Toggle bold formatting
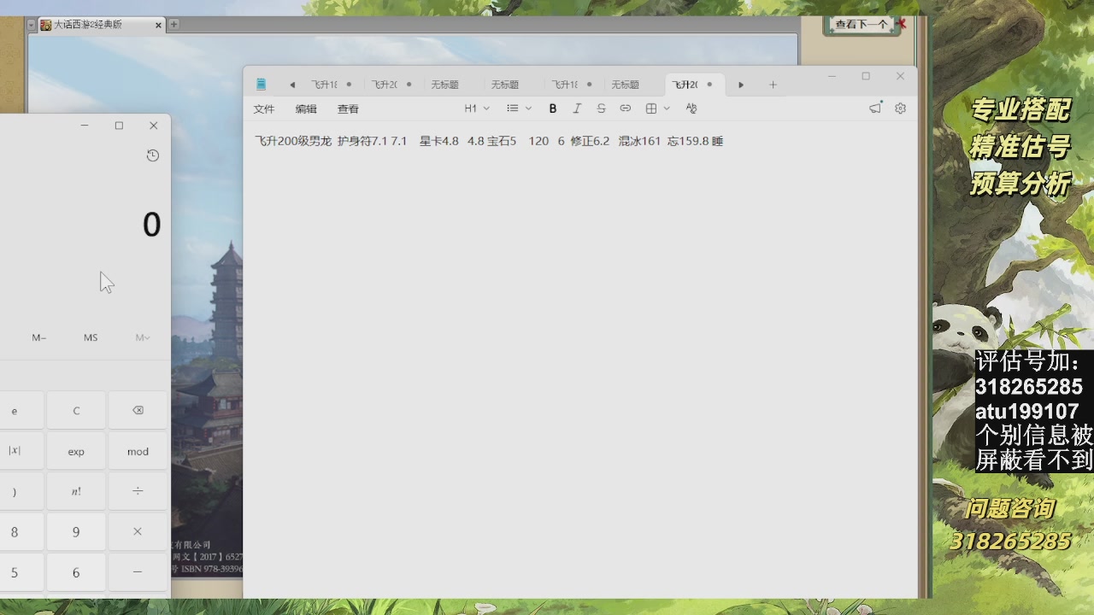Screen dimensions: 1094x615 click(x=552, y=108)
